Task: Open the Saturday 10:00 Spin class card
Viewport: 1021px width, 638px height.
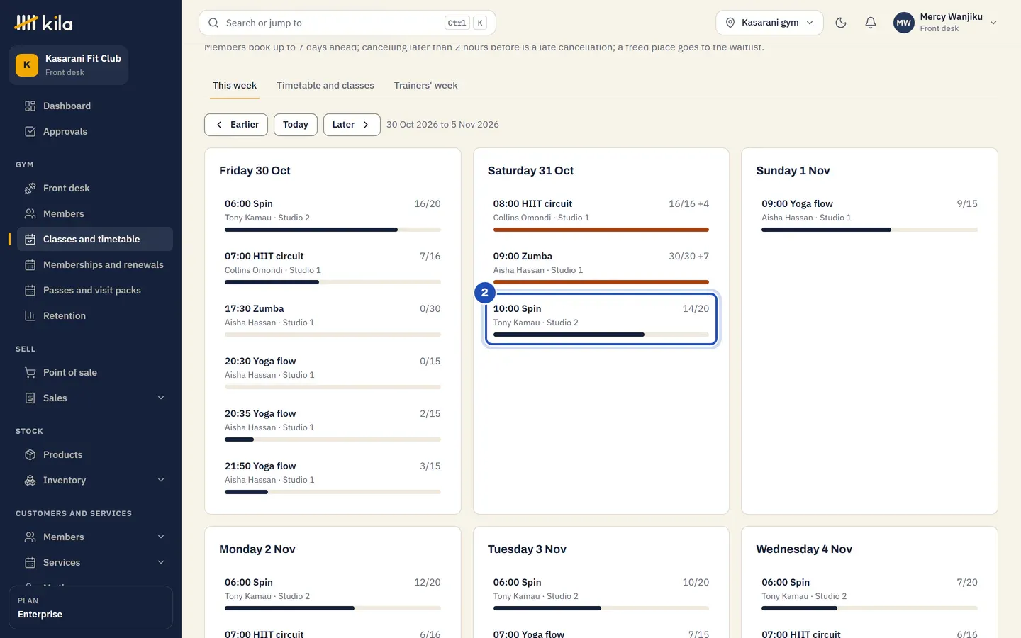Action: click(x=601, y=319)
